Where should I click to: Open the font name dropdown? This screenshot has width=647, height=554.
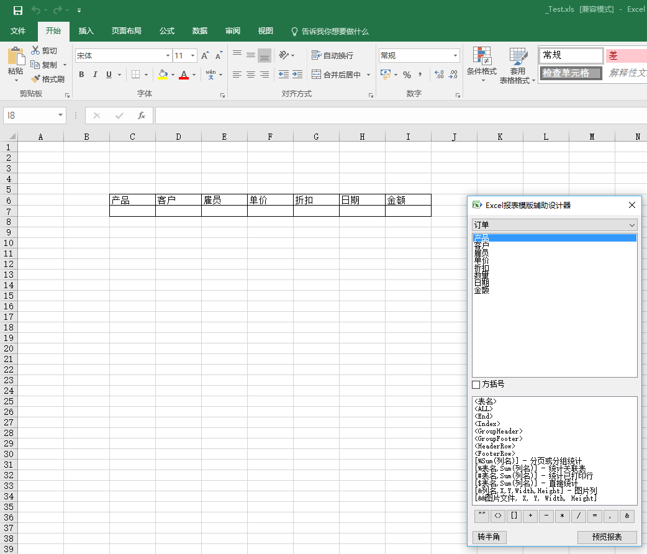coord(168,56)
